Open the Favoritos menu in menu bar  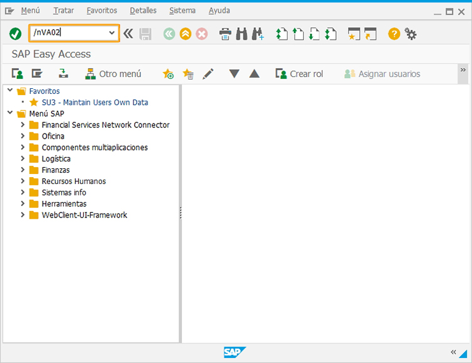click(x=102, y=11)
